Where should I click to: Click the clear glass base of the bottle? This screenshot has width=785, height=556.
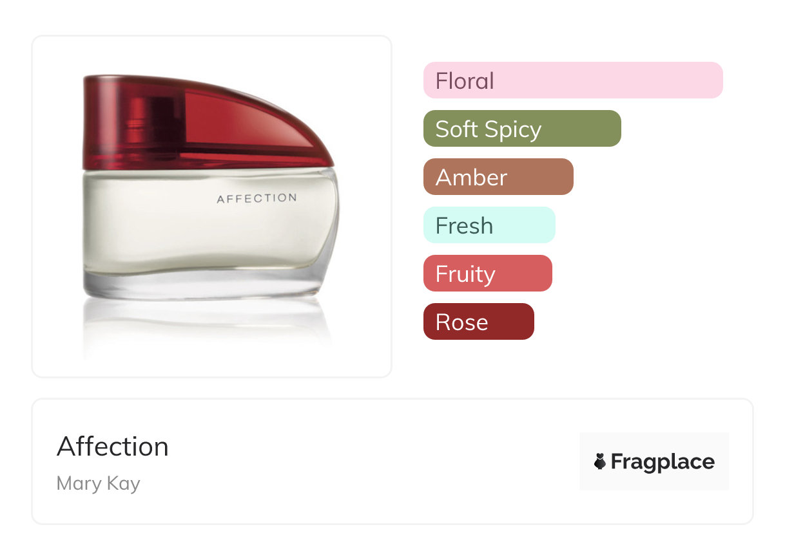click(x=206, y=285)
